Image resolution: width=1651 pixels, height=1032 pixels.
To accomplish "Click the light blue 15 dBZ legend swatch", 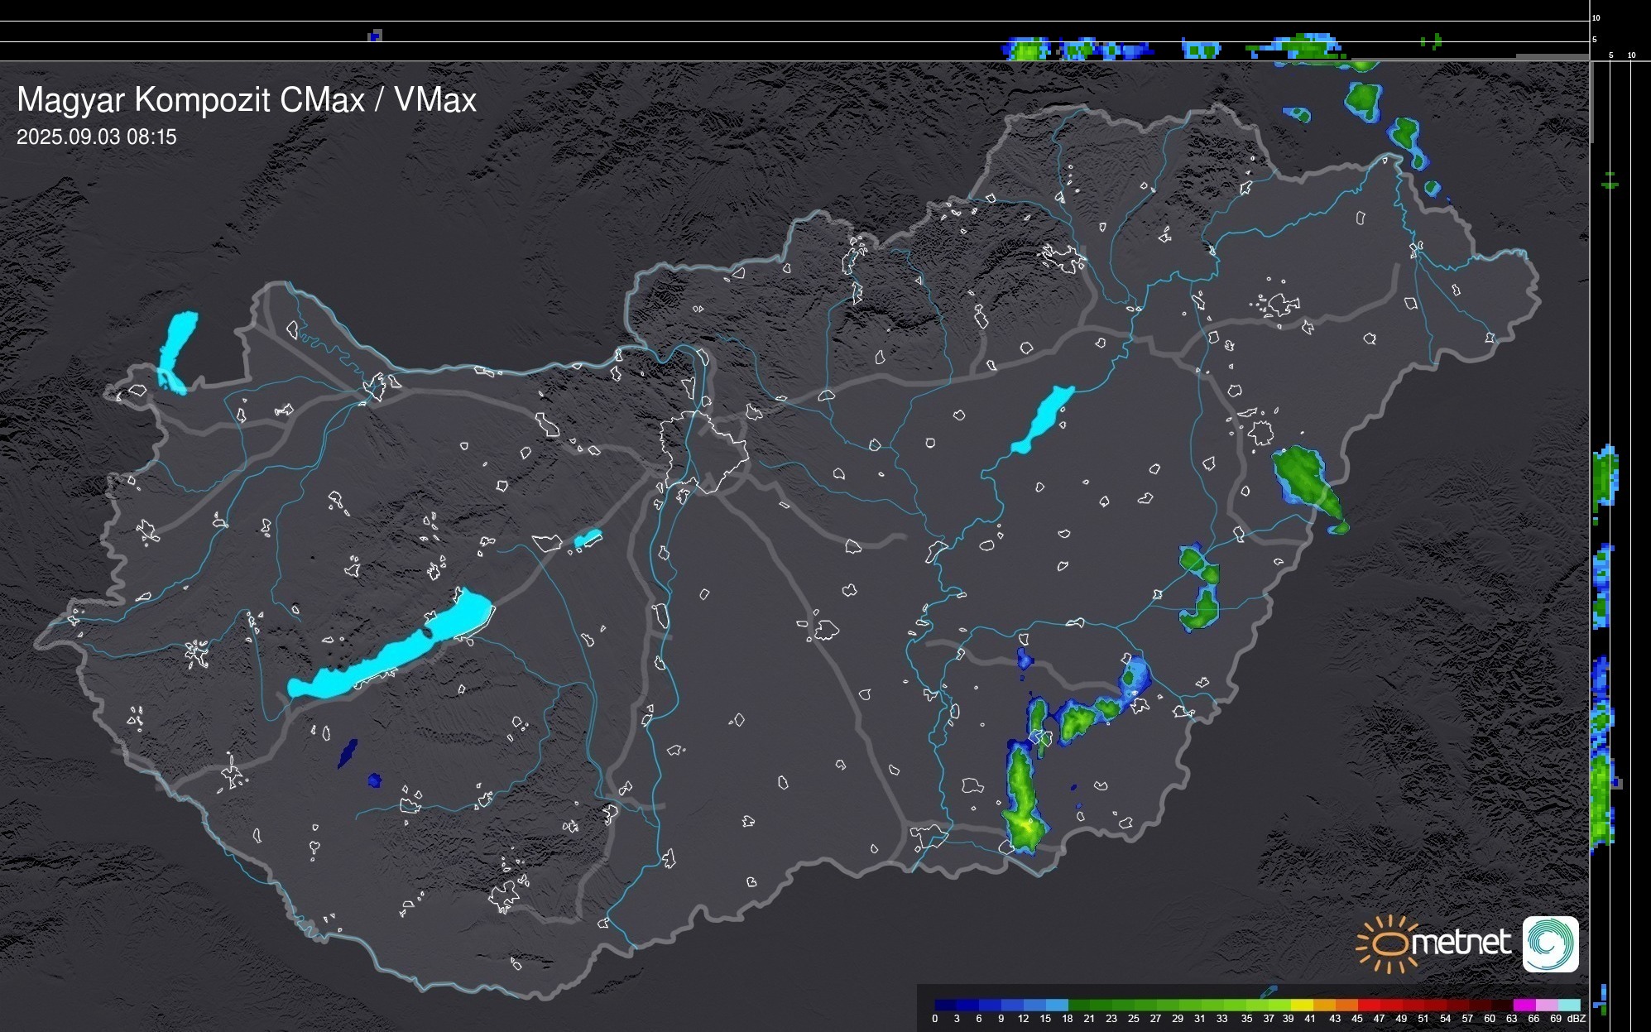I will (1057, 1005).
